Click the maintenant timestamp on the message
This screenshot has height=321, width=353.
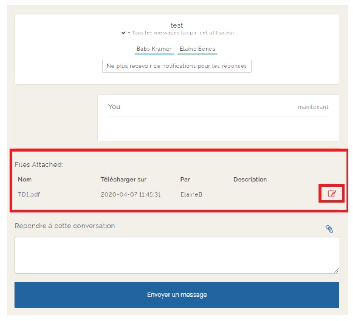click(313, 107)
